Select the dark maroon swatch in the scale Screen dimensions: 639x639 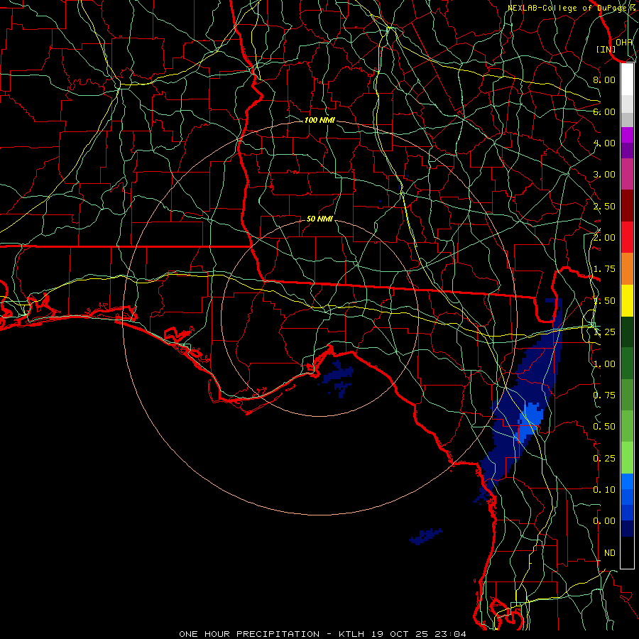pos(627,206)
